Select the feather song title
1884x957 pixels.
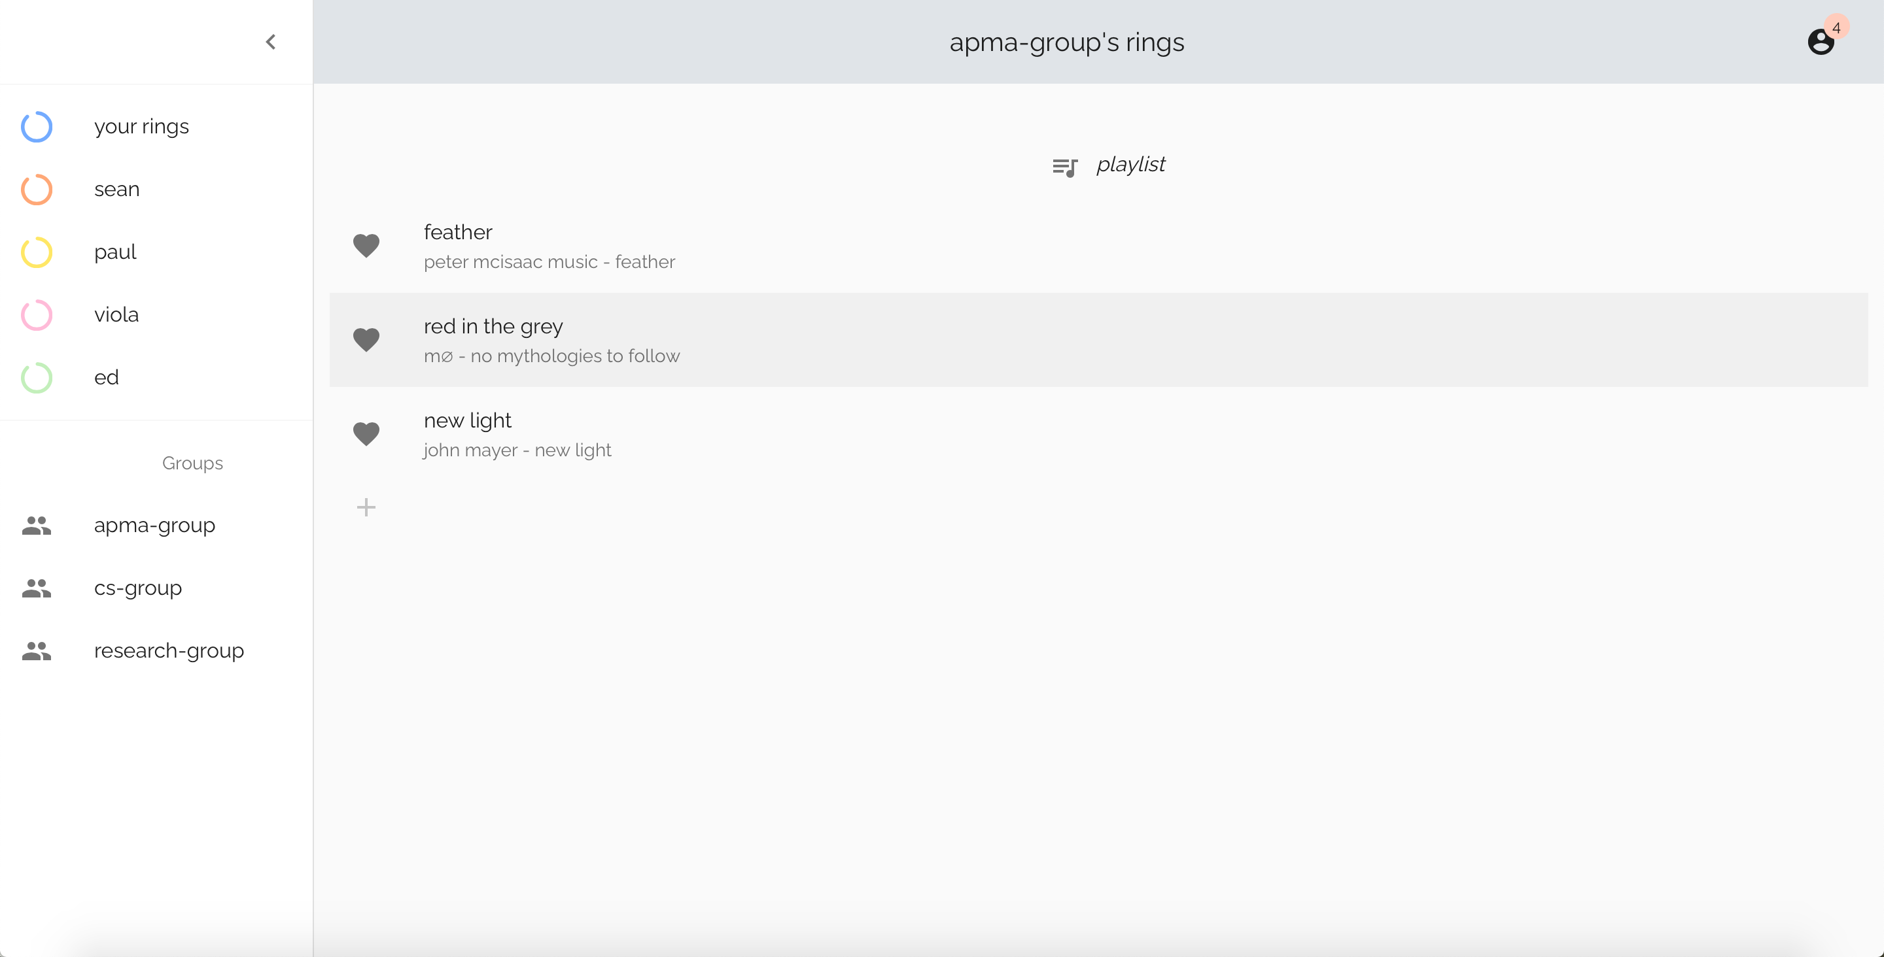click(x=458, y=232)
